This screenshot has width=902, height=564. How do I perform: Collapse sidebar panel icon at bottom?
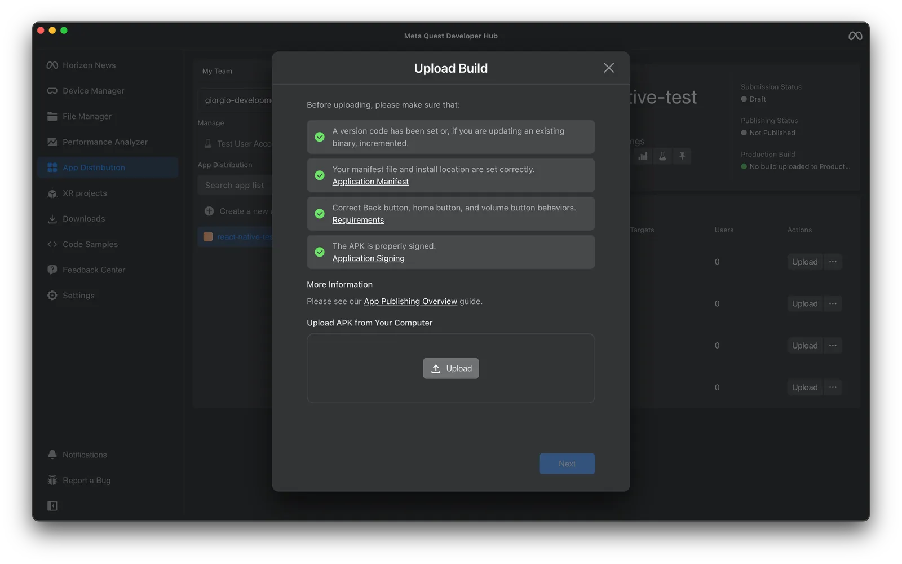pos(52,506)
